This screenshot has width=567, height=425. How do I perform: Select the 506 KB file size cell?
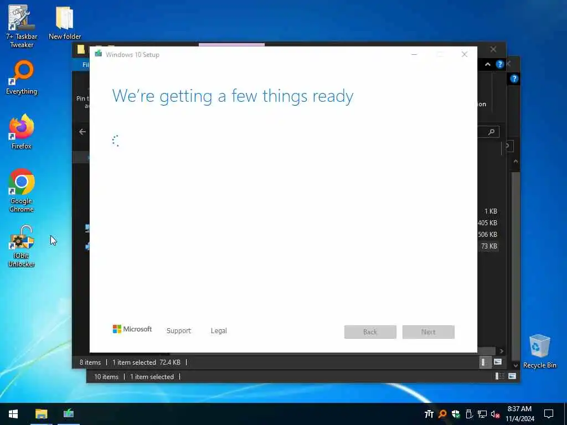[487, 234]
